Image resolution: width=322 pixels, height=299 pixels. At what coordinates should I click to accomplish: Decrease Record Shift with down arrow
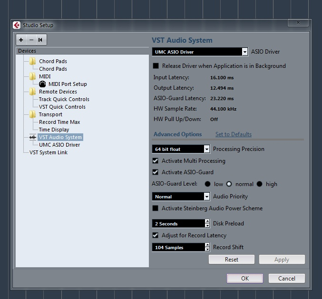[207, 249]
